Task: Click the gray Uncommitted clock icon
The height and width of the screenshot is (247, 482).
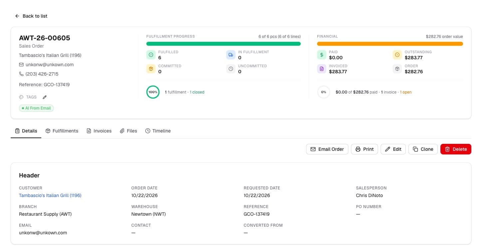Action: tap(231, 69)
